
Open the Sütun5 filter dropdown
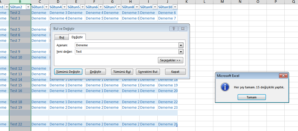coord(82,7)
